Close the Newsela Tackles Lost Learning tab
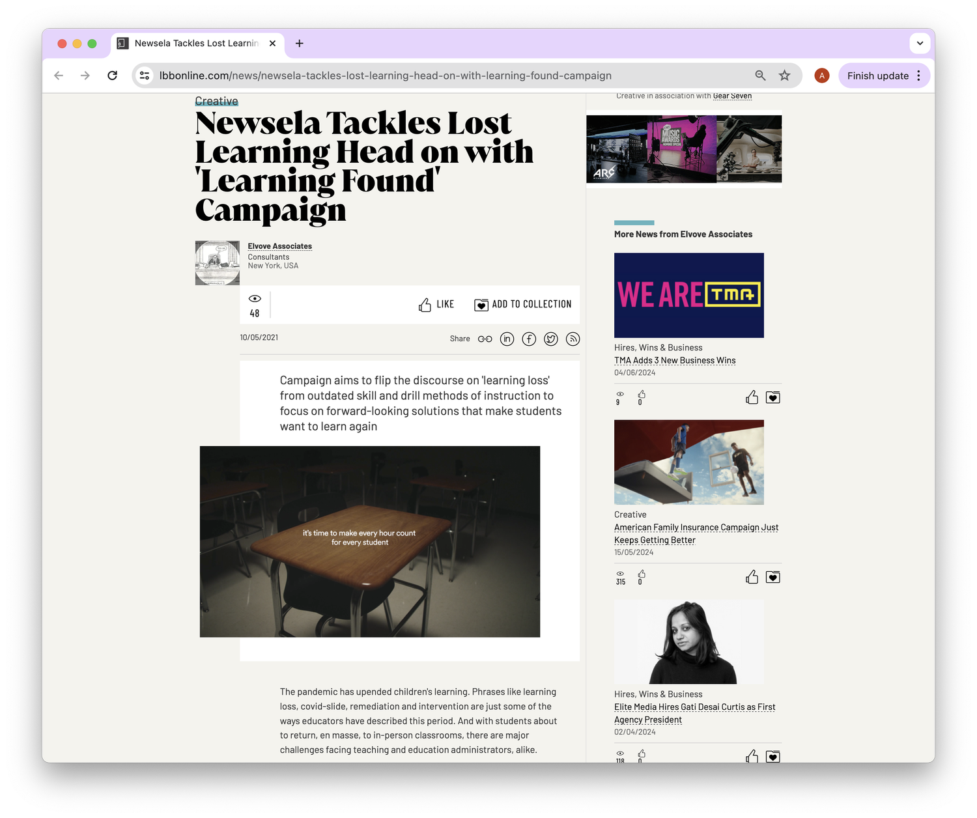Screen dimensions: 977x818 point(272,44)
